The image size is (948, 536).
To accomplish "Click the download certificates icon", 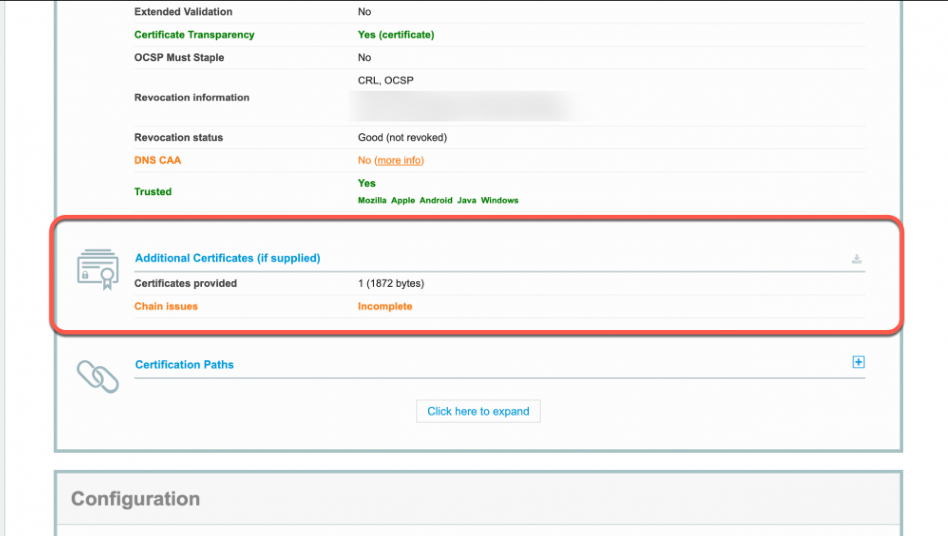I will 857,259.
